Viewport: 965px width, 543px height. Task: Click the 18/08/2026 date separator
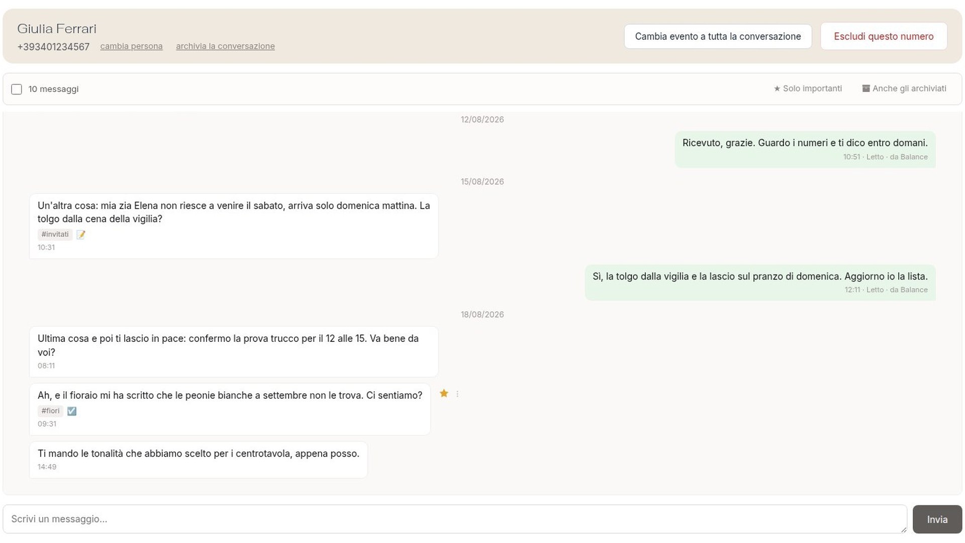(x=482, y=315)
